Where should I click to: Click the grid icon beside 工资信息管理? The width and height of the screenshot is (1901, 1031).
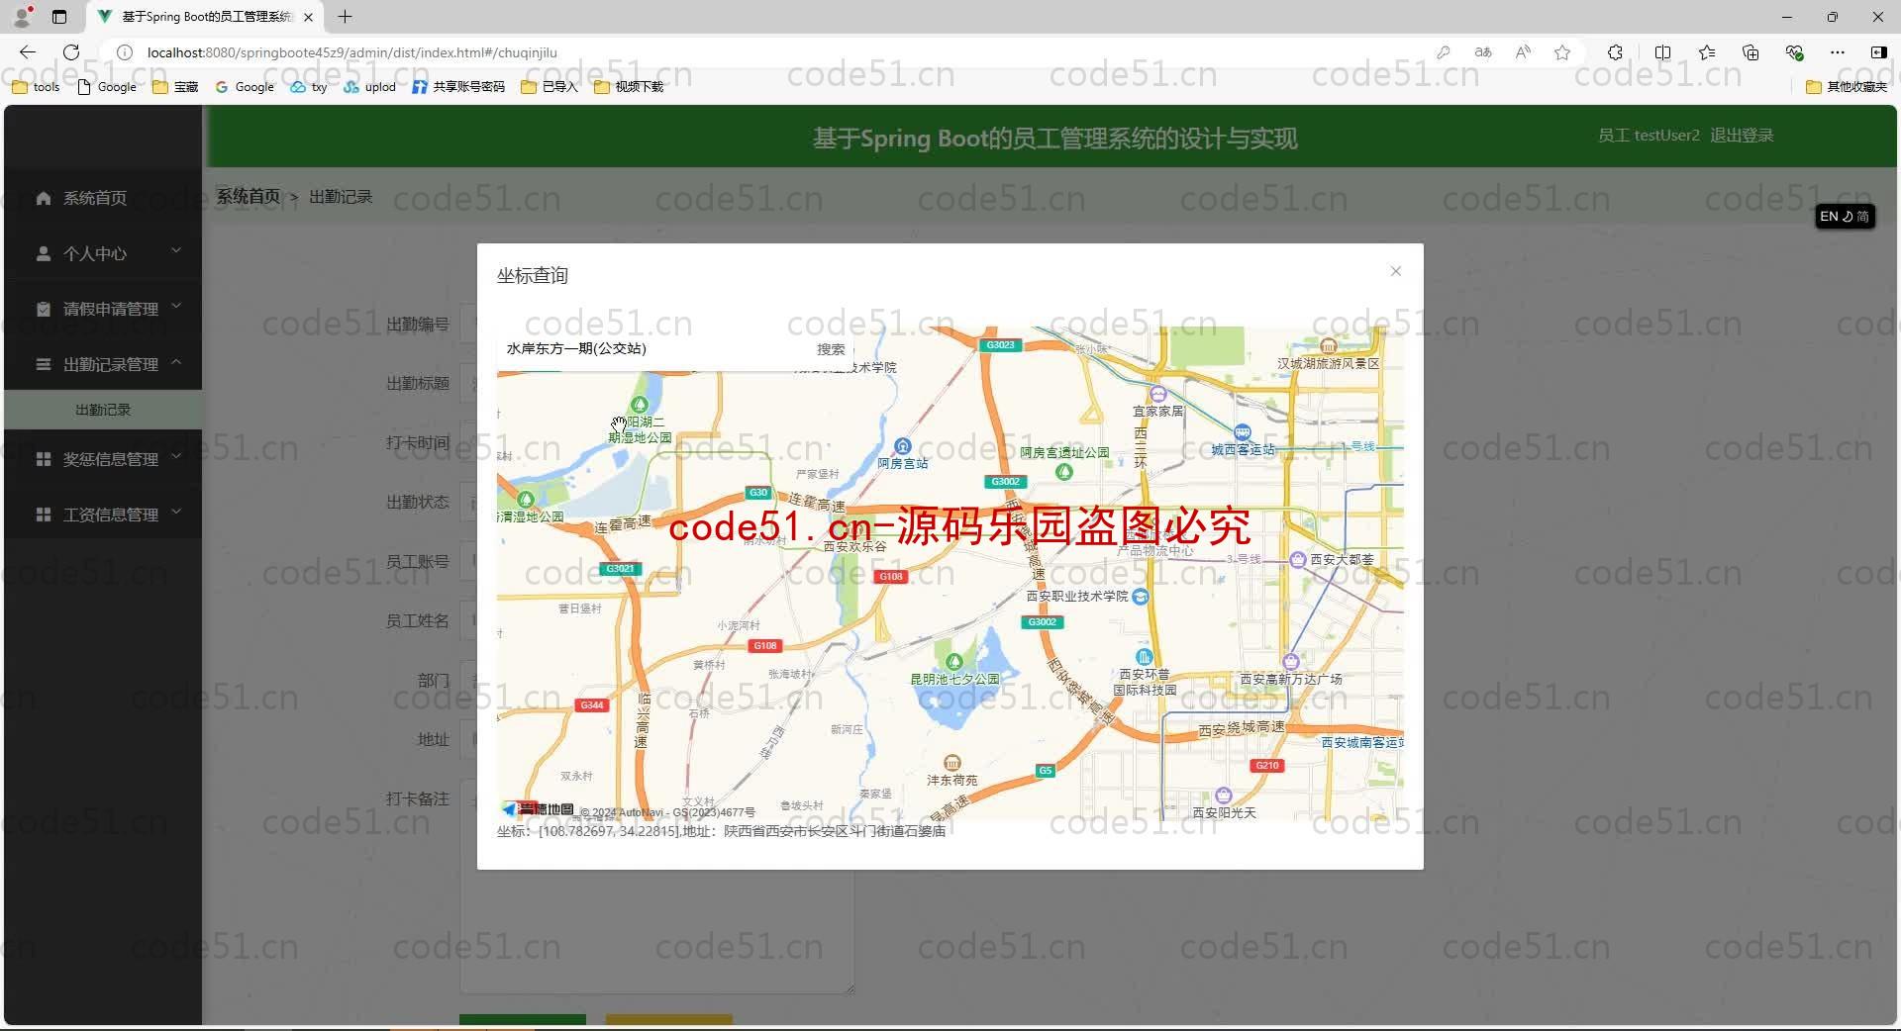tap(43, 515)
